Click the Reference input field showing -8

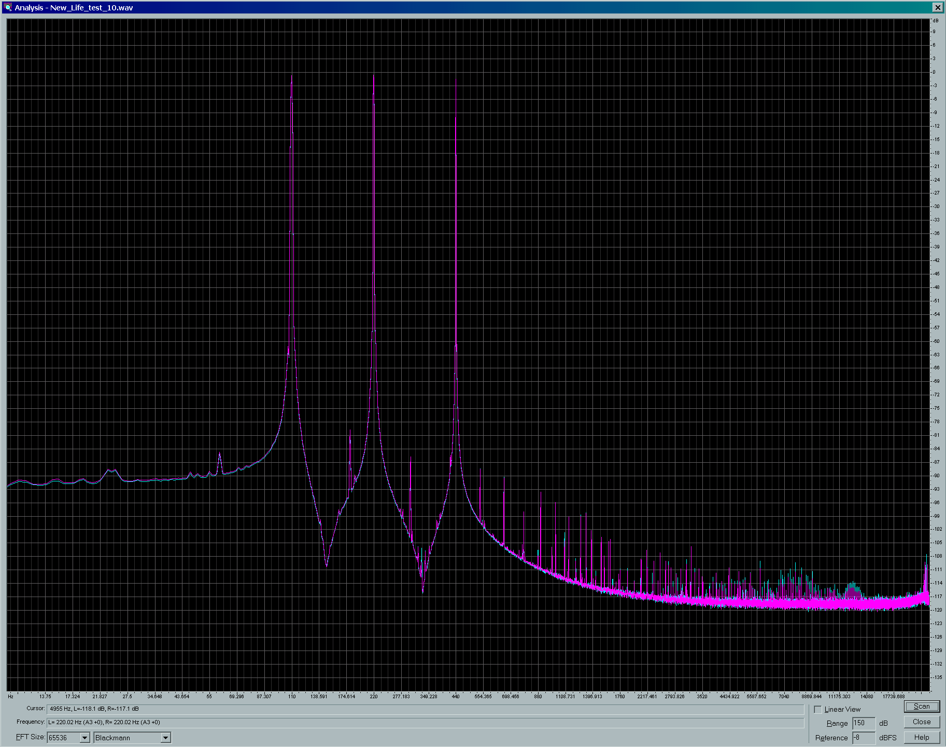click(864, 737)
